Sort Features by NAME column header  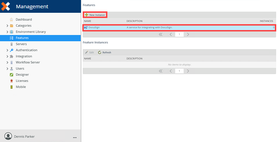[x=88, y=21]
